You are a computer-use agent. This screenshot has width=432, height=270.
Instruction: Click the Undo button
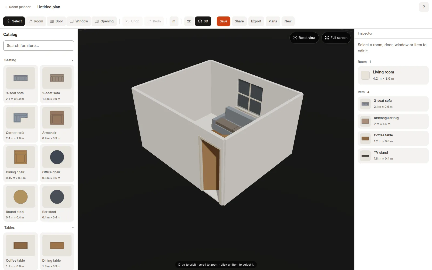pos(132,21)
